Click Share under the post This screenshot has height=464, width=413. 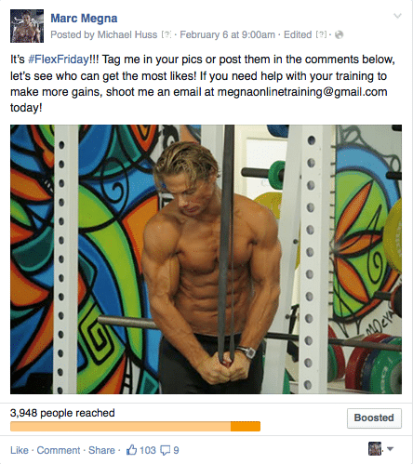click(x=101, y=450)
